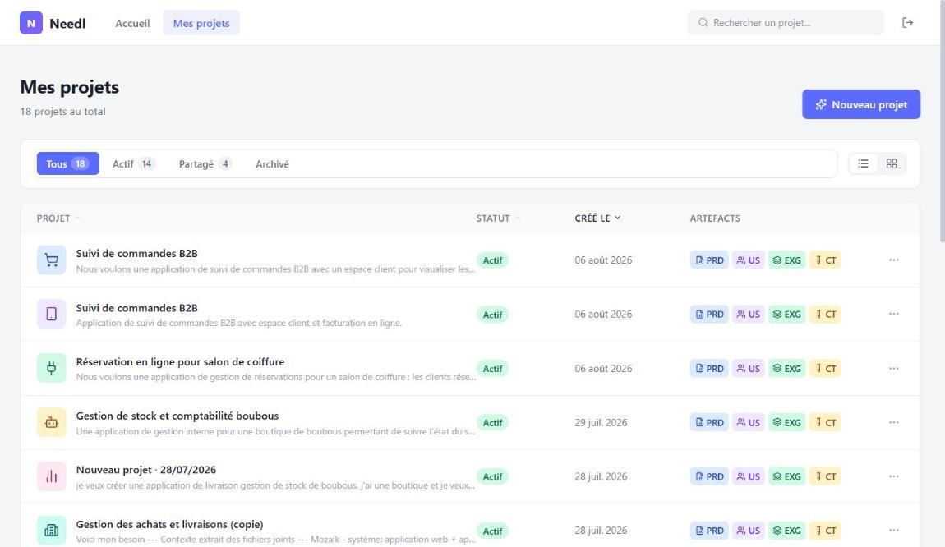The height and width of the screenshot is (547, 945).
Task: Open US artefact of first Suivi de commandes
Action: pyautogui.click(x=748, y=260)
